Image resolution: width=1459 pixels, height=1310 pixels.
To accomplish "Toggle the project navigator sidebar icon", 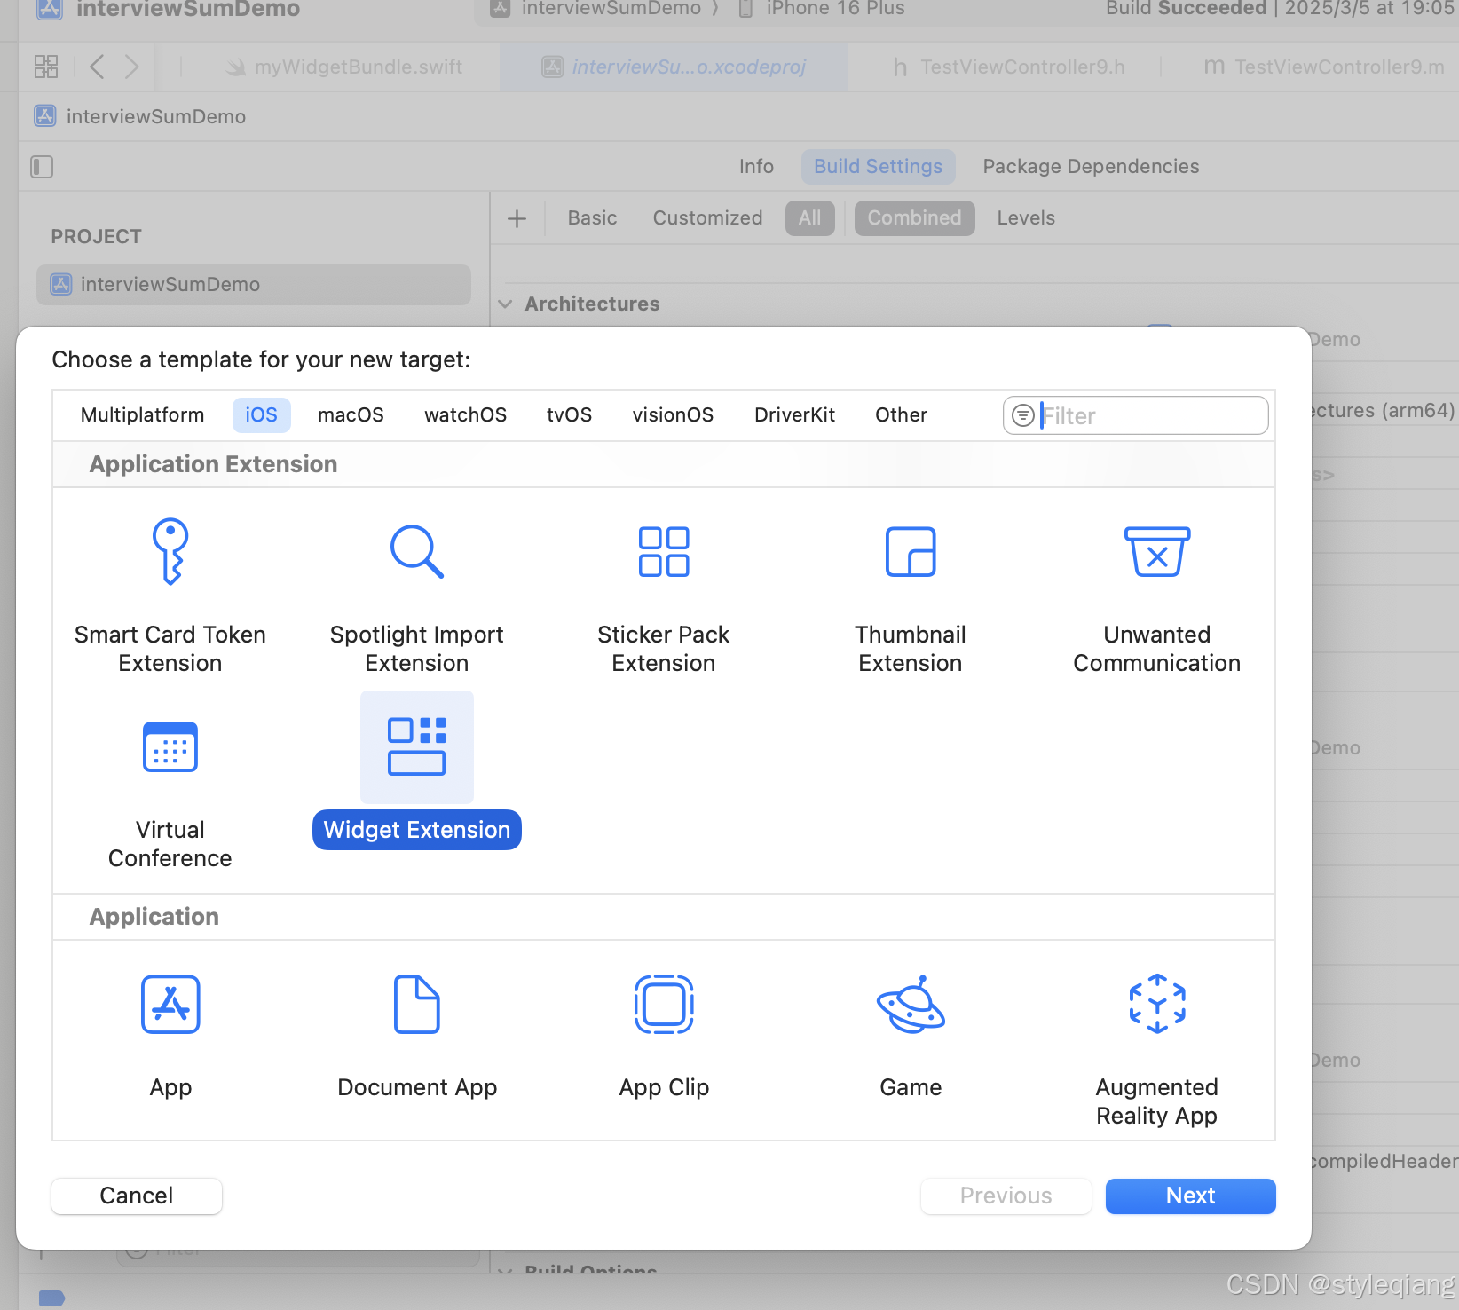I will [42, 167].
